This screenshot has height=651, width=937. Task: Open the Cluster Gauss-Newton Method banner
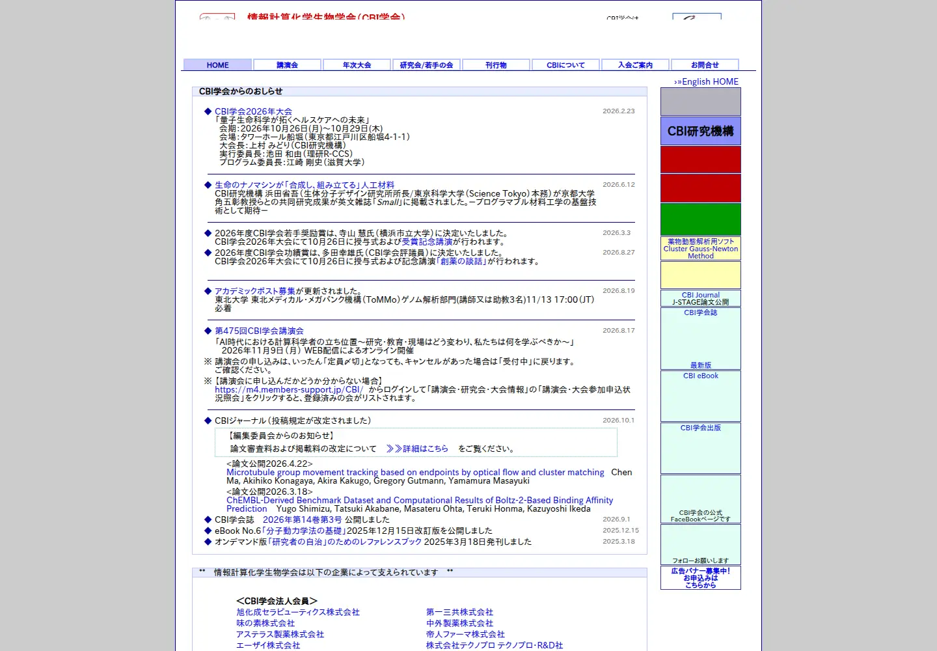coord(701,249)
